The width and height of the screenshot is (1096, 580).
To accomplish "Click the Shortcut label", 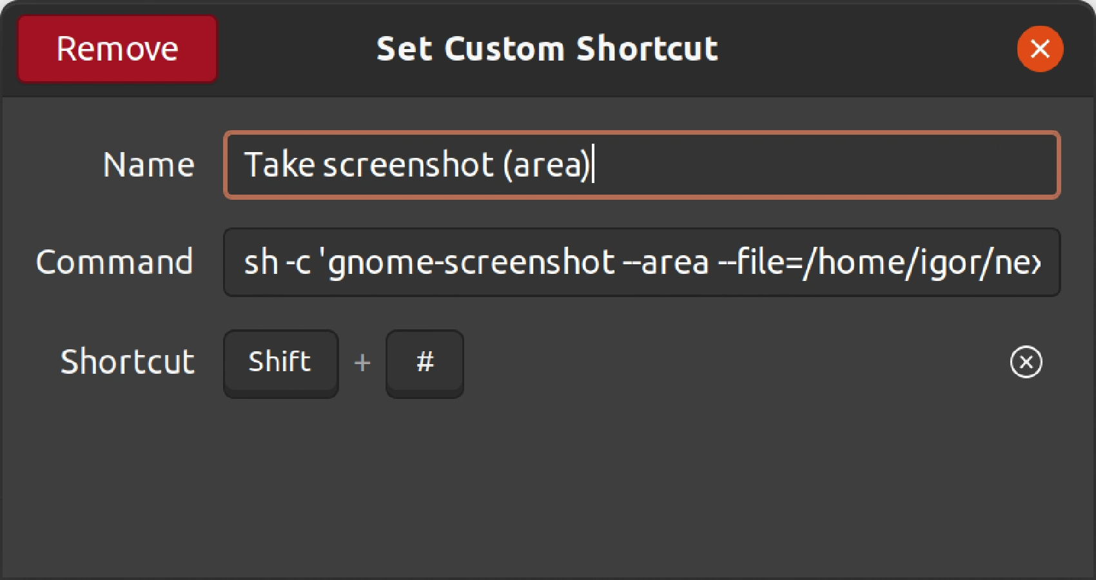I will point(128,362).
